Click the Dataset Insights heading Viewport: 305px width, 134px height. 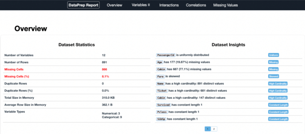click(228, 45)
